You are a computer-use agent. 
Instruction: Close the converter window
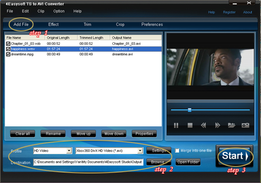pyautogui.click(x=249, y=3)
